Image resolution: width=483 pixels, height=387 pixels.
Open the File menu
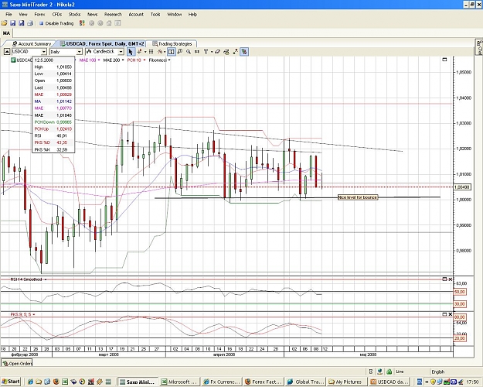pos(9,14)
